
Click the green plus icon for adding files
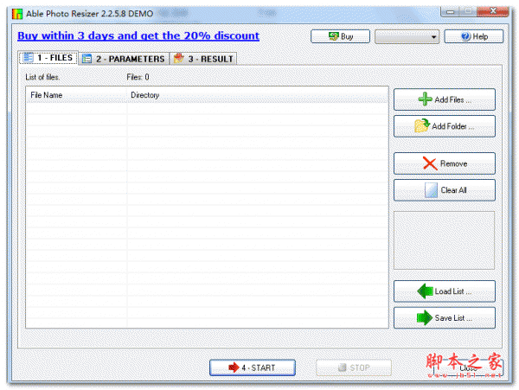[x=425, y=99]
